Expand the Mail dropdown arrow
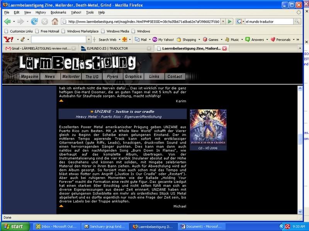This screenshot has width=309, height=231. pyautogui.click(x=149, y=40)
